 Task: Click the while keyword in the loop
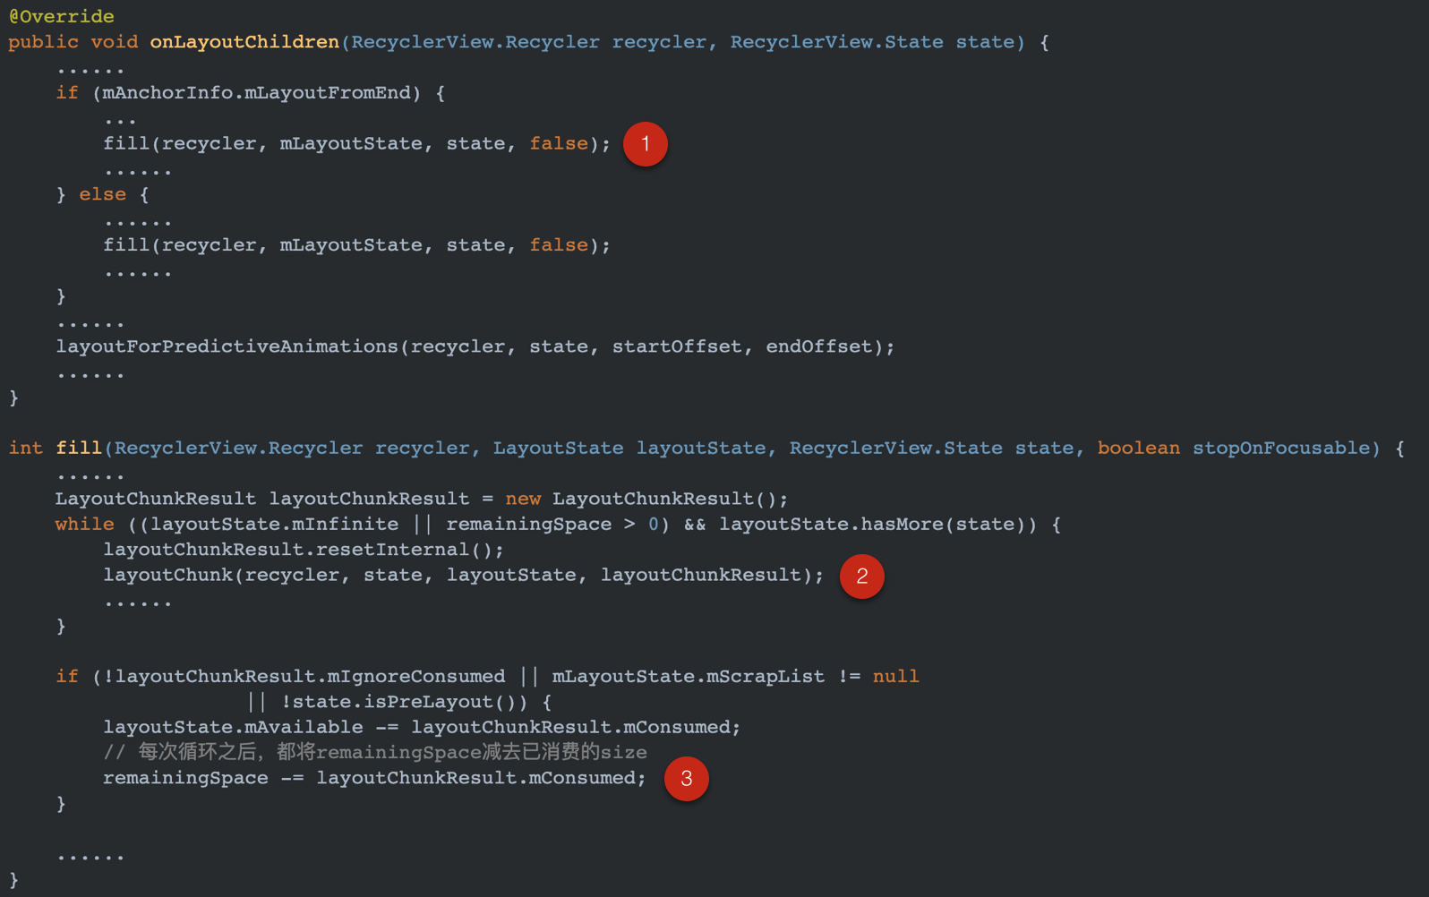coord(85,524)
